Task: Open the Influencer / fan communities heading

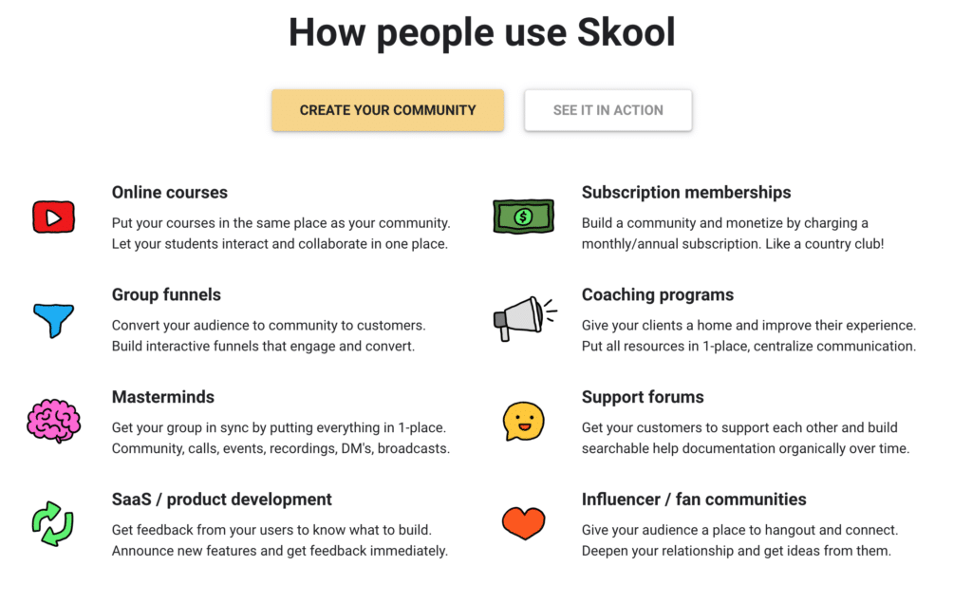Action: click(694, 500)
